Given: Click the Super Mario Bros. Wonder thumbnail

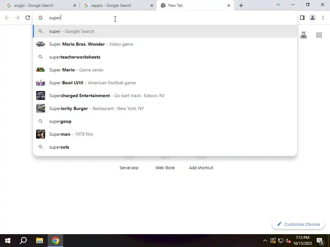Looking at the screenshot, I should coord(41,44).
